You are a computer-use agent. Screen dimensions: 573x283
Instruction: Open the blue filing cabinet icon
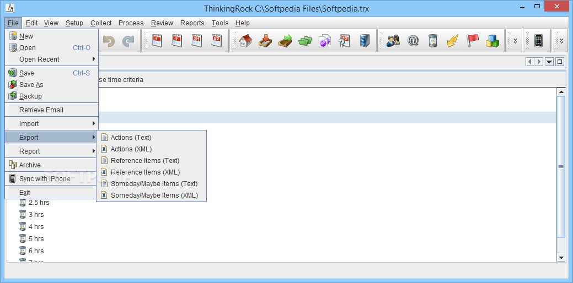(365, 41)
